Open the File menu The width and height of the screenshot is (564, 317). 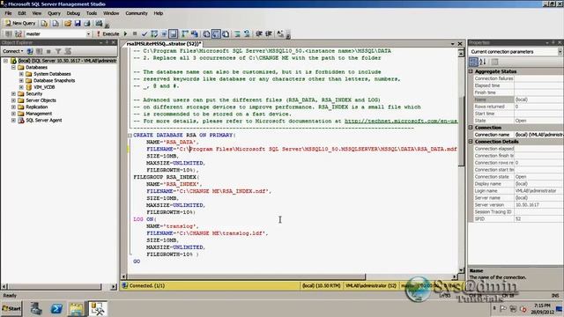(8, 13)
